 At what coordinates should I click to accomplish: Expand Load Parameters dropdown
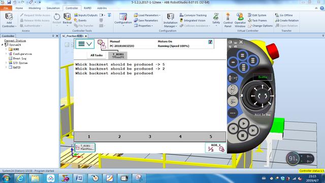pos(147,15)
